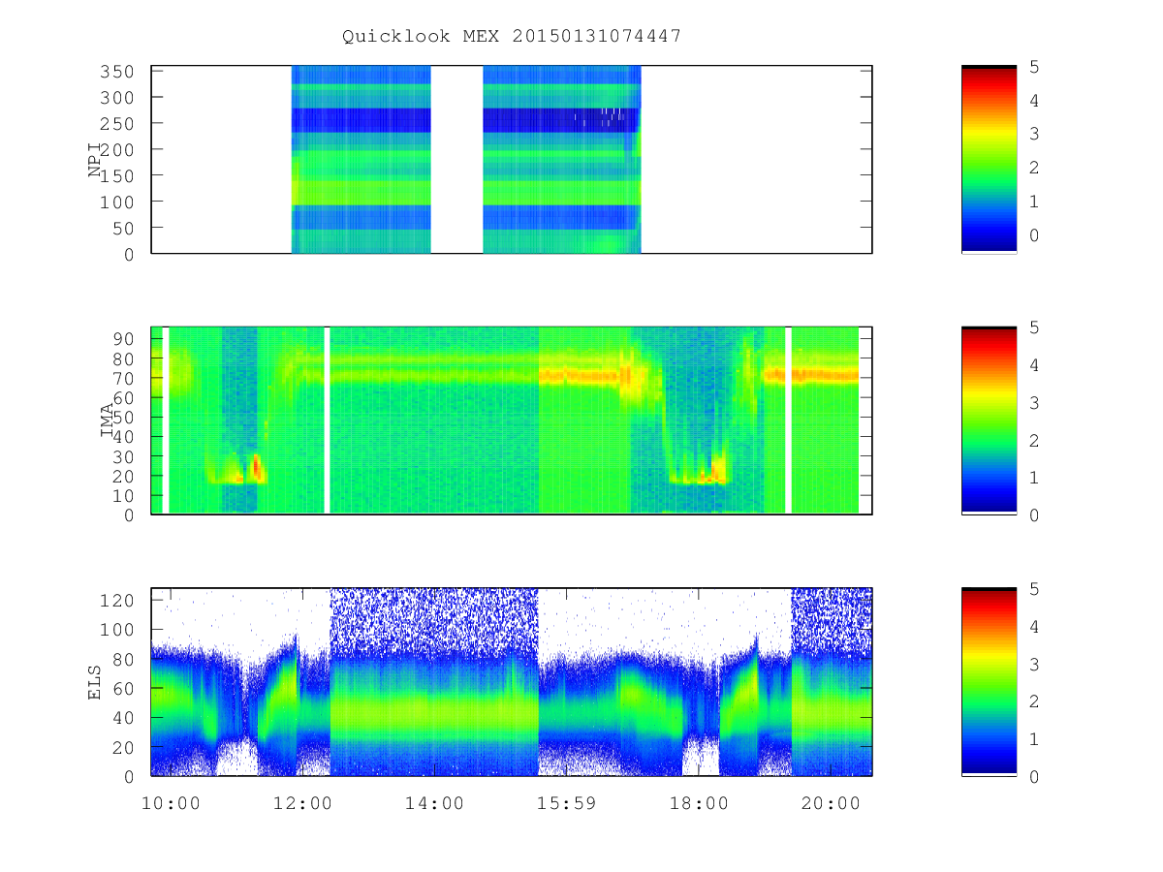The height and width of the screenshot is (872, 1163).
Task: Click the 14:00 time tick label
Action: pos(435,803)
